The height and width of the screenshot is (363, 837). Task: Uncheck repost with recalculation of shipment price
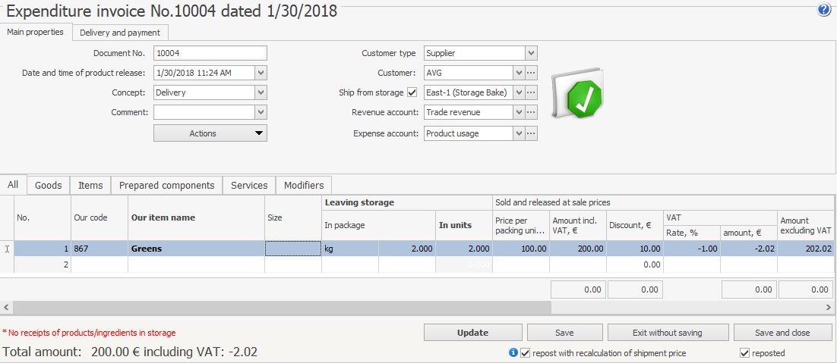coord(525,353)
